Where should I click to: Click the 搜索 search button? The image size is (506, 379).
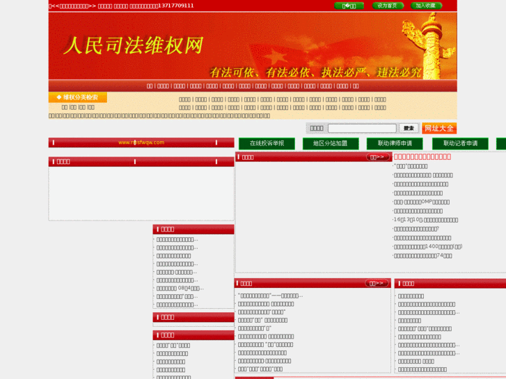(x=409, y=128)
